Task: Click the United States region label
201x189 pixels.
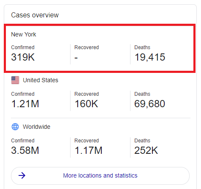Action: [x=41, y=80]
